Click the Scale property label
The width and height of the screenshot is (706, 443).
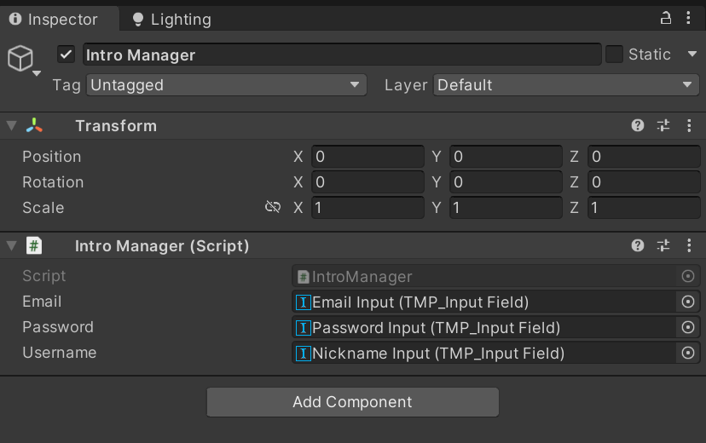click(43, 207)
